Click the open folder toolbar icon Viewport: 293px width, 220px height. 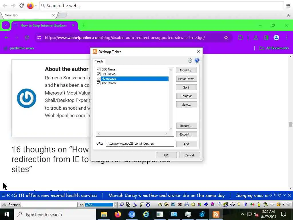(x=160, y=205)
